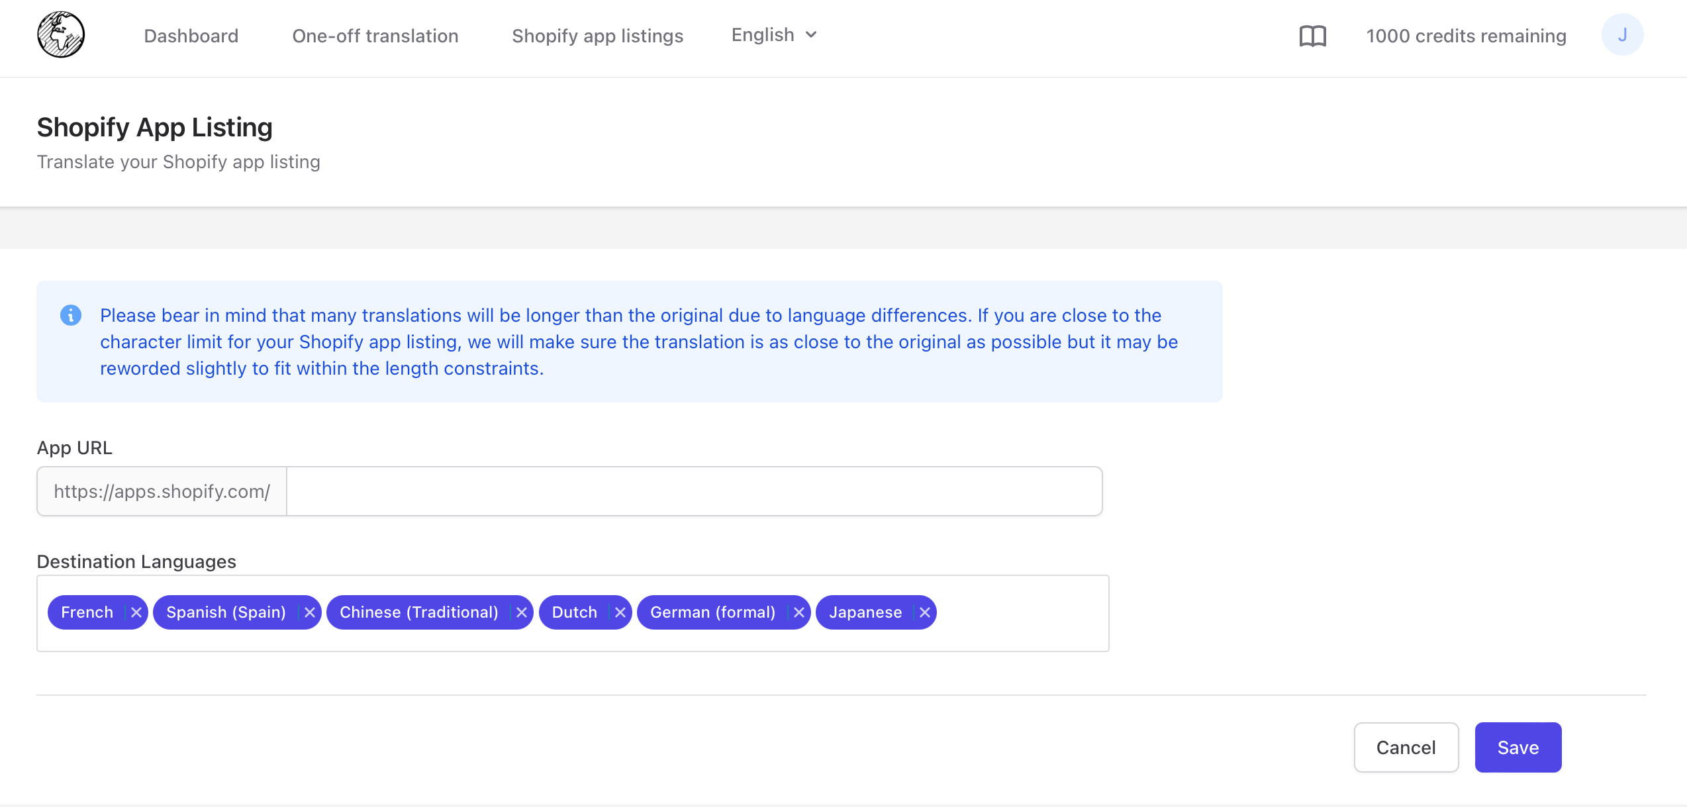
Task: Remove the German (formal) language tag
Action: pos(799,612)
